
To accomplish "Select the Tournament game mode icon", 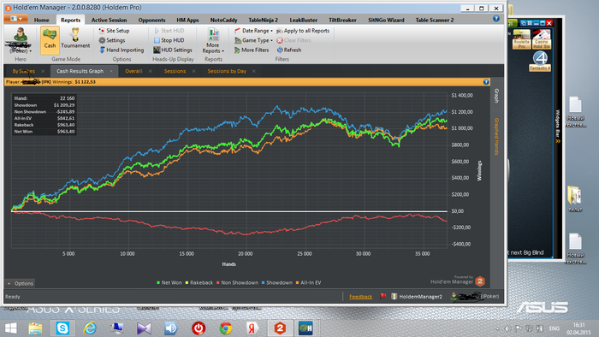I will 75,38.
